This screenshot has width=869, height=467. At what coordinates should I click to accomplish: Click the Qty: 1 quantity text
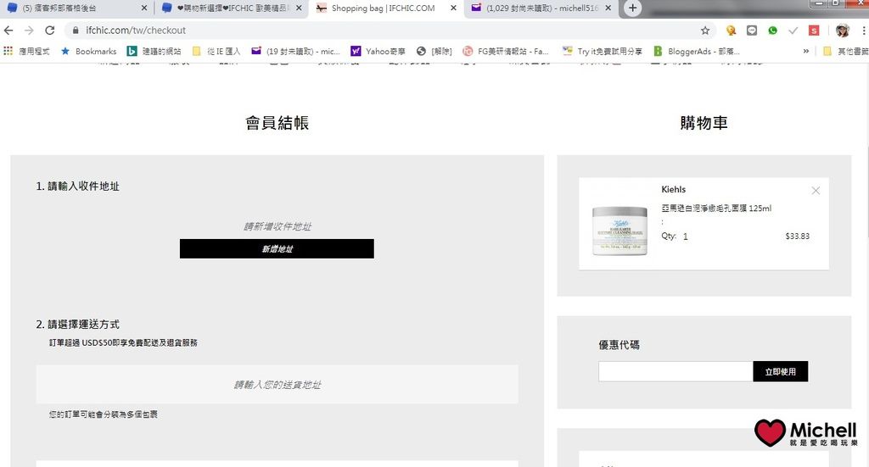pos(675,236)
